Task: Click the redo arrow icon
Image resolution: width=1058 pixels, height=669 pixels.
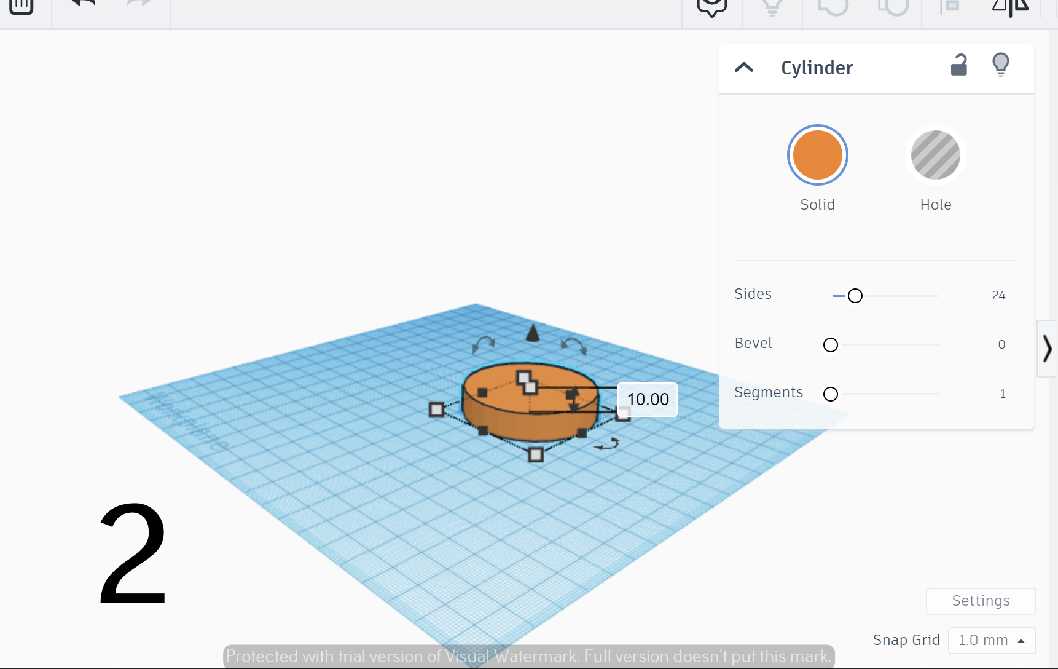Action: click(x=139, y=4)
